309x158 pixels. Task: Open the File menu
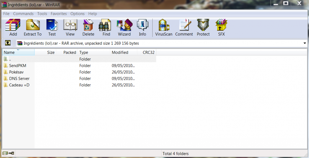[6, 14]
